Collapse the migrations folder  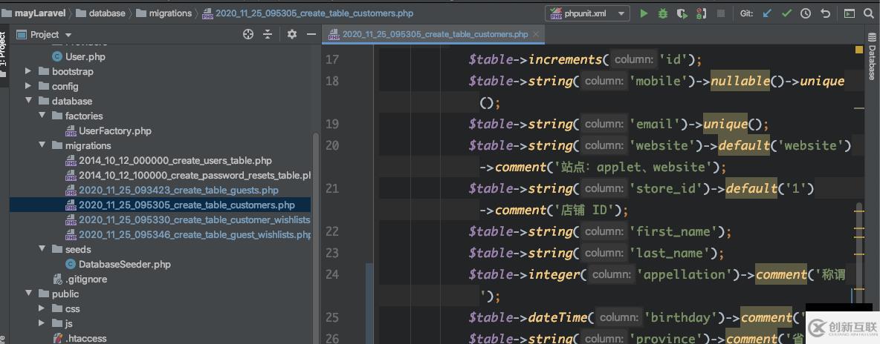click(42, 146)
